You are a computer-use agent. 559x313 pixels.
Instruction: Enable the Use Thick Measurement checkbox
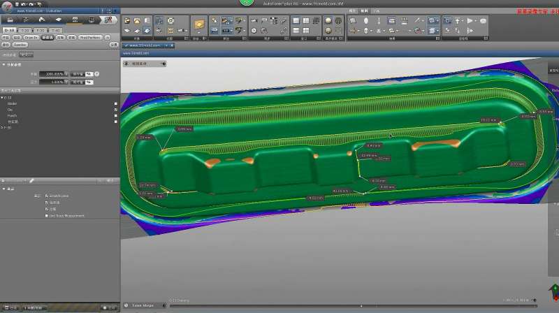point(47,216)
